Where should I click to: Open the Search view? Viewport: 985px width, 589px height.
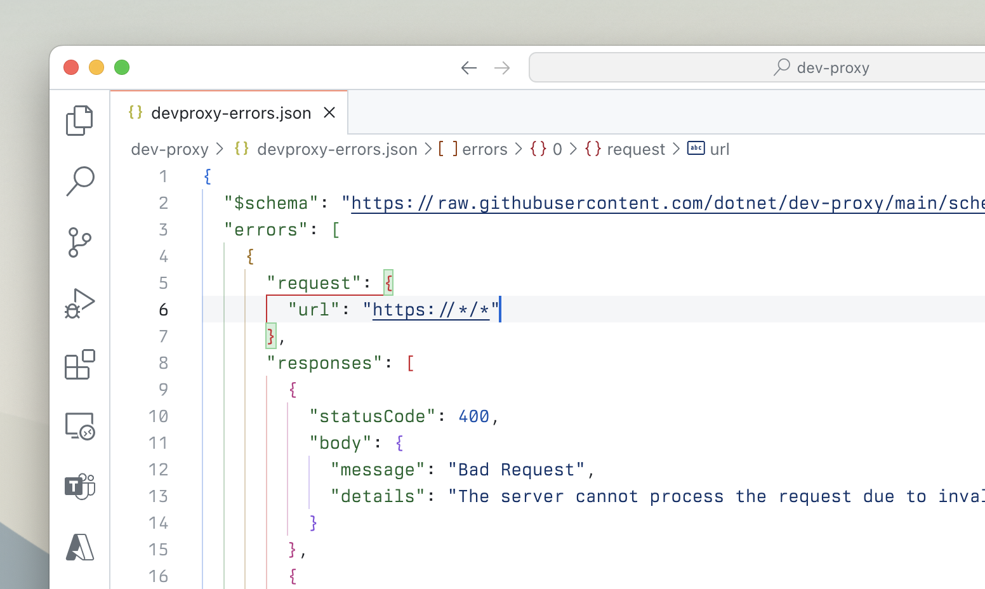click(x=79, y=182)
